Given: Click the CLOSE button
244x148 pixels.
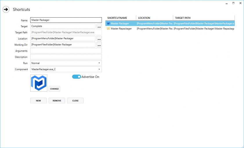Looking at the screenshot, I should point(75,101).
